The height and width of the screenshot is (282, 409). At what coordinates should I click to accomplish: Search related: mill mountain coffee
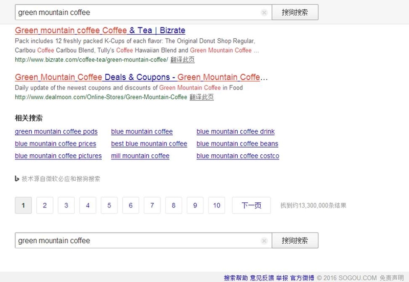pos(140,156)
